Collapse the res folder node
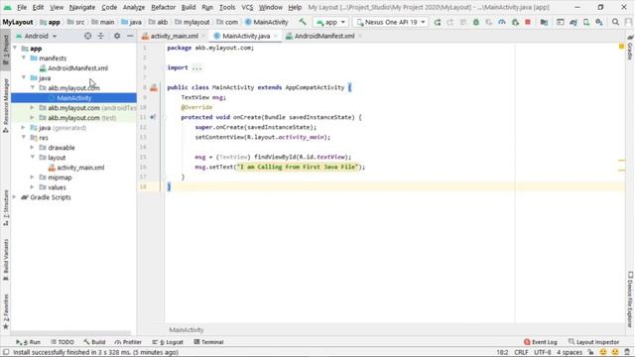Screen dimensions: 635x357 coord(24,138)
